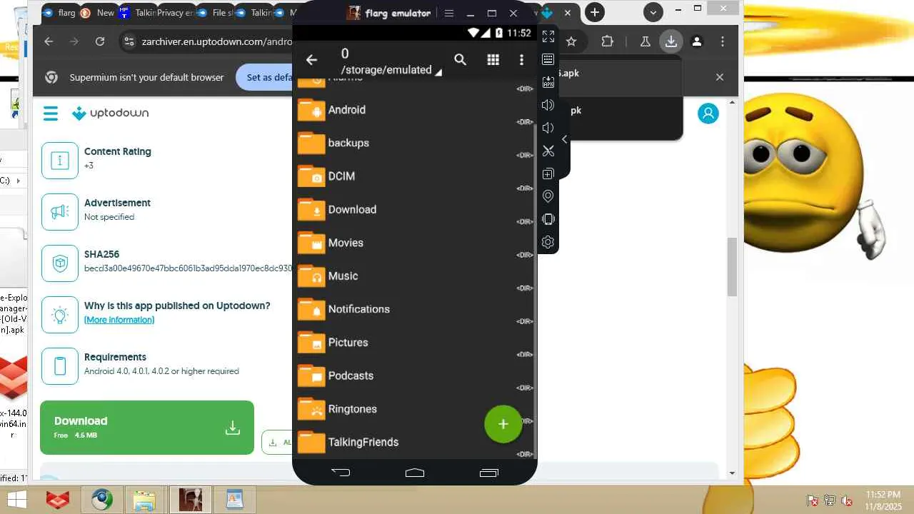Open the DCIM folder
The image size is (914, 514).
[416, 176]
